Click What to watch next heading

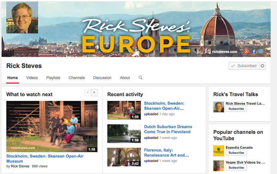coord(29,94)
